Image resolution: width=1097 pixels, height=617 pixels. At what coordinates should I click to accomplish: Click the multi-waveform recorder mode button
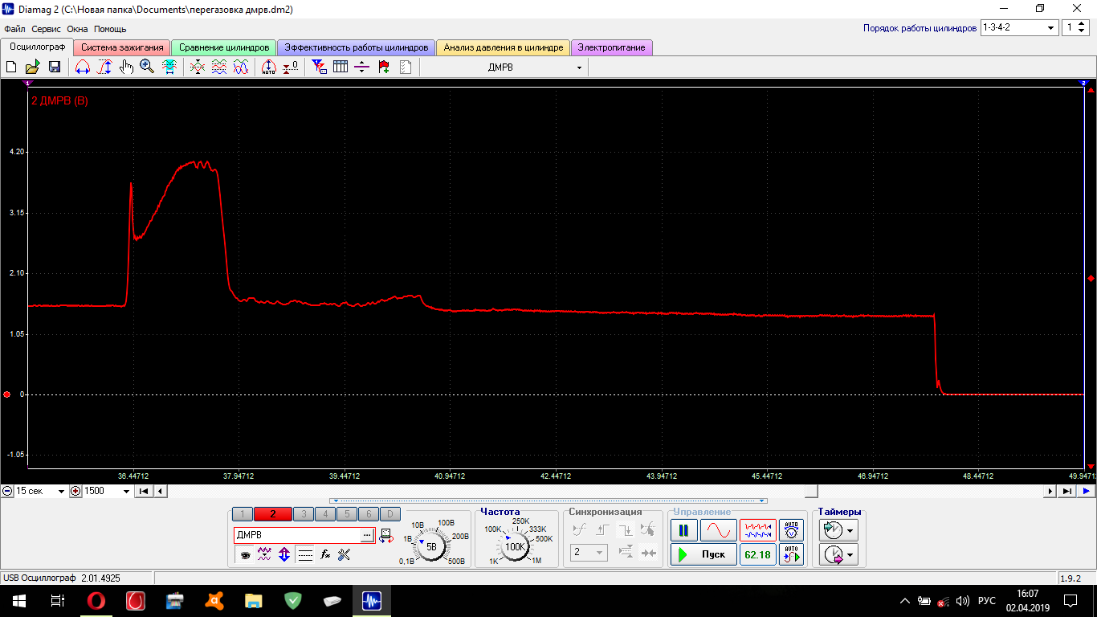(758, 530)
